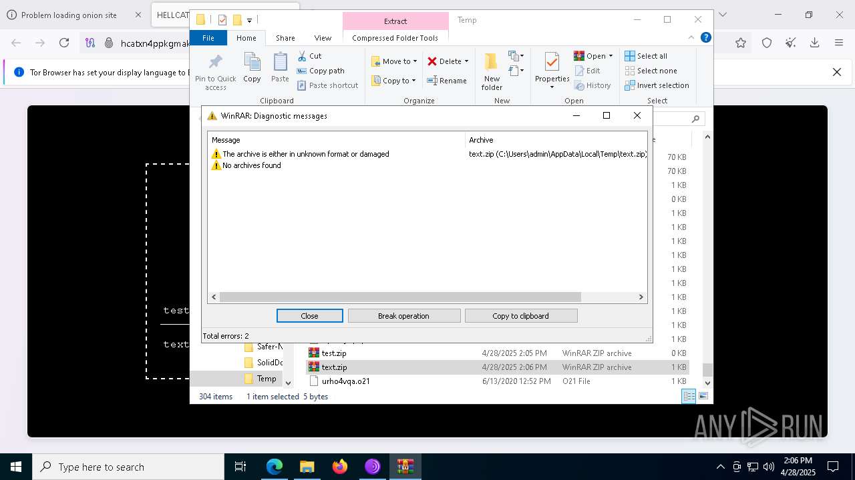Expand the Open dropdown arrow
Image resolution: width=855 pixels, height=480 pixels.
(x=611, y=56)
